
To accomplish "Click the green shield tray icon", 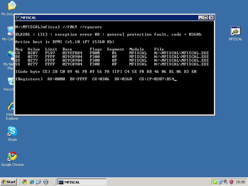I will [x=215, y=182].
